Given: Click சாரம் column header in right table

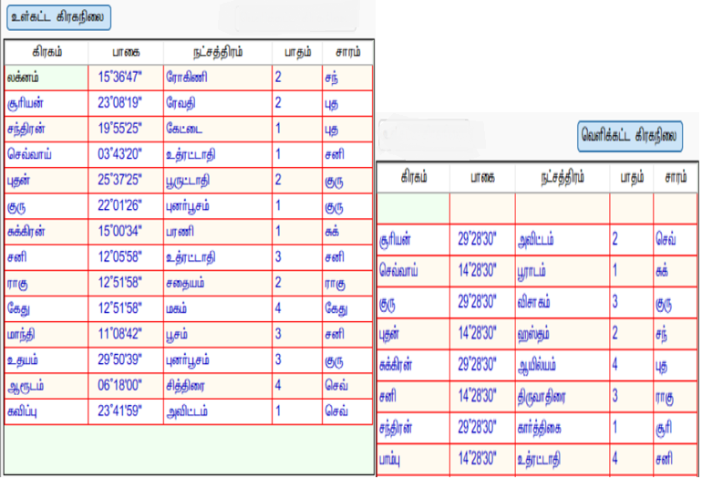Looking at the screenshot, I should pos(675,176).
